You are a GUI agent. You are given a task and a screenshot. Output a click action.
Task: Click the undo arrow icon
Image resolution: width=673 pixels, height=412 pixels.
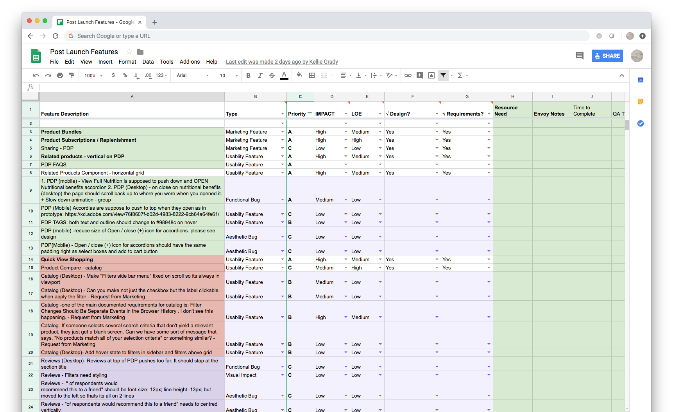pyautogui.click(x=36, y=75)
